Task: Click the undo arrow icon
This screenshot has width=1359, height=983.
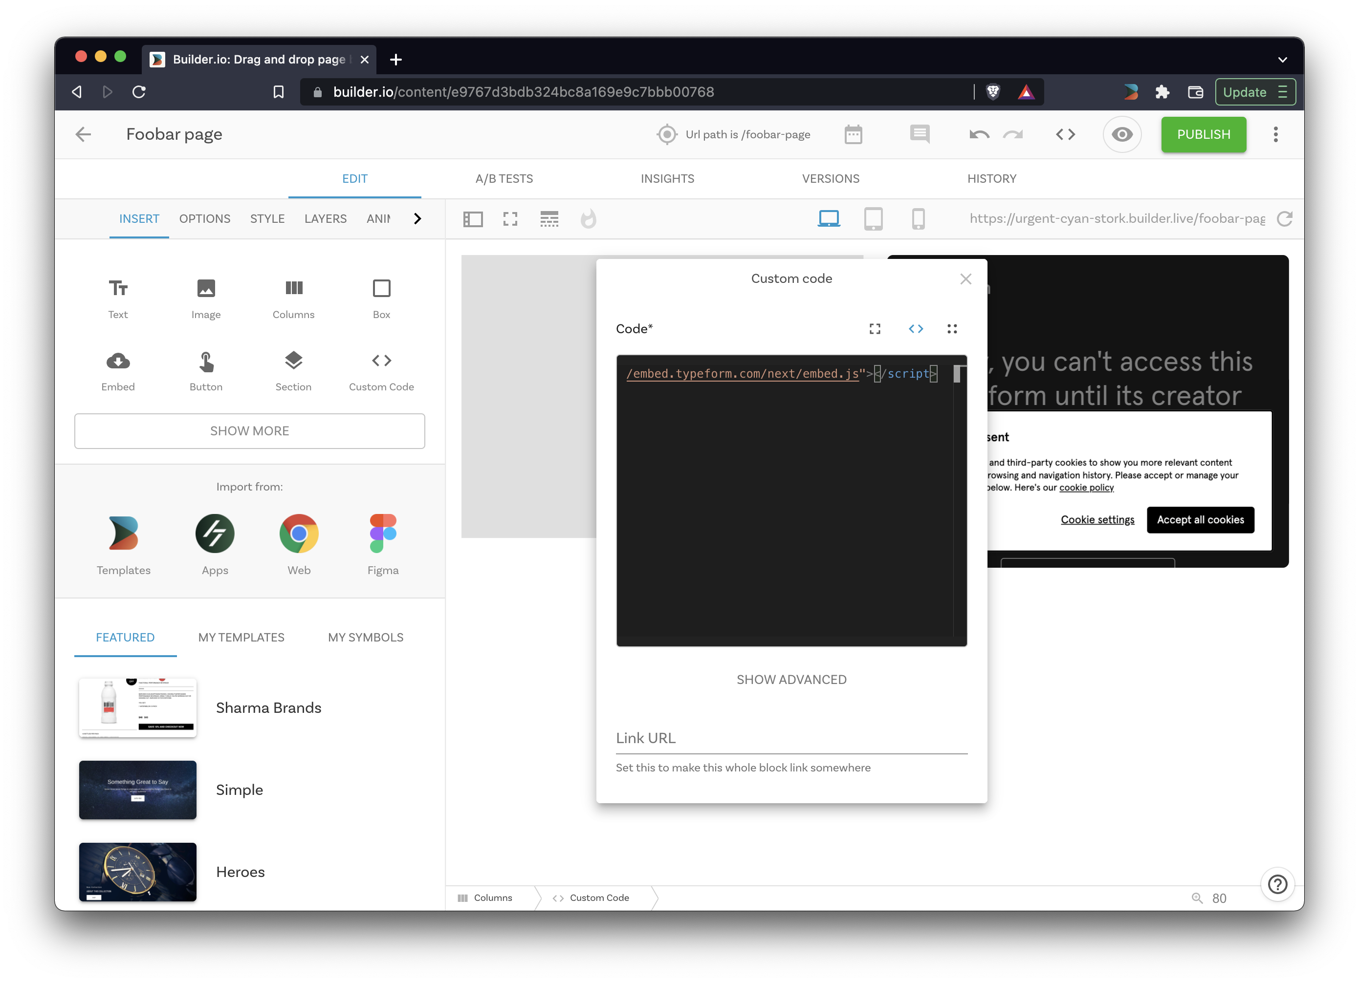Action: [979, 134]
